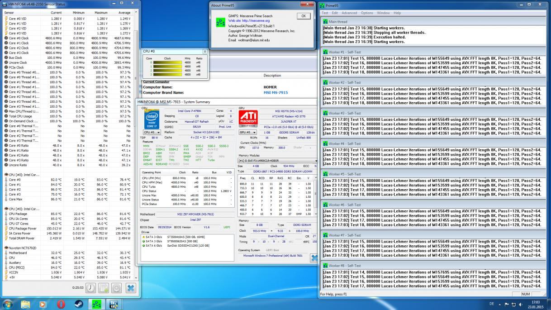Screen dimensions: 551x310
Task: Open the Edit menu in Prime95
Action: (335, 13)
